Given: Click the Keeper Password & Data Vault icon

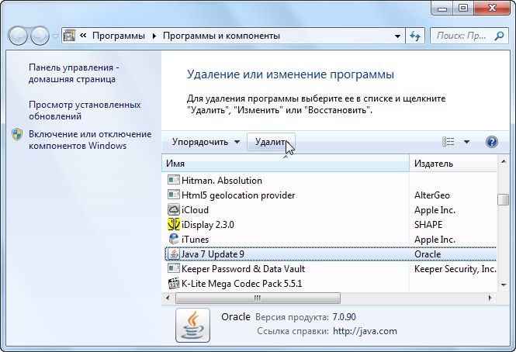Looking at the screenshot, I should 174,269.
